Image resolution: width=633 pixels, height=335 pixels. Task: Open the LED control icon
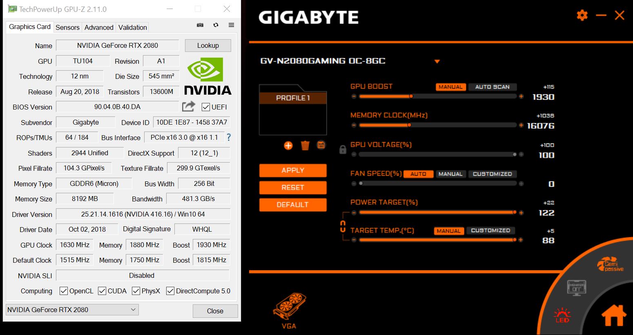562,315
